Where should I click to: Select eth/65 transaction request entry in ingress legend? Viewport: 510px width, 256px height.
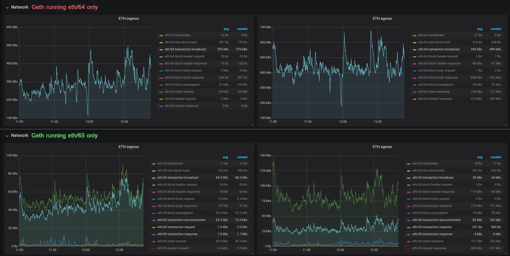point(177,227)
